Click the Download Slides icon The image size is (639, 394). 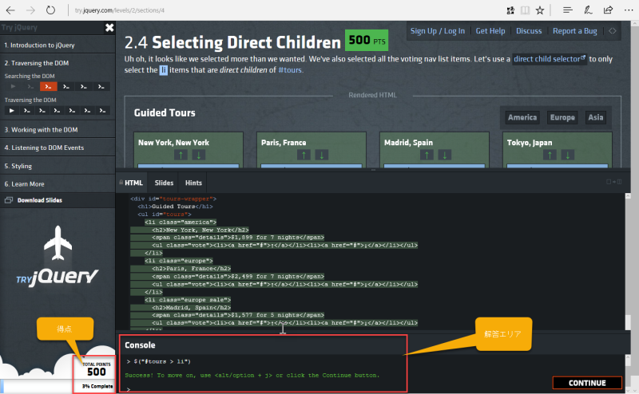pos(9,200)
